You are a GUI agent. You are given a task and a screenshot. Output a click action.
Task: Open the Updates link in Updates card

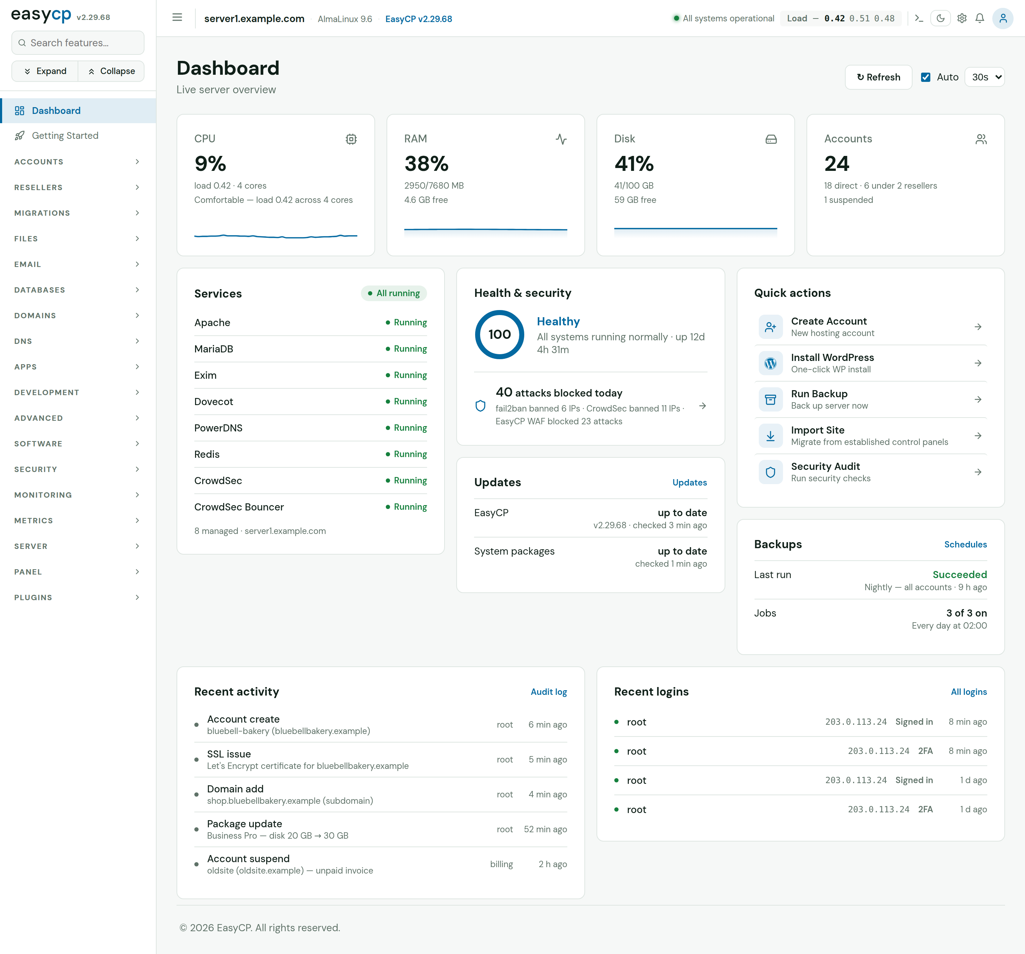(x=689, y=483)
